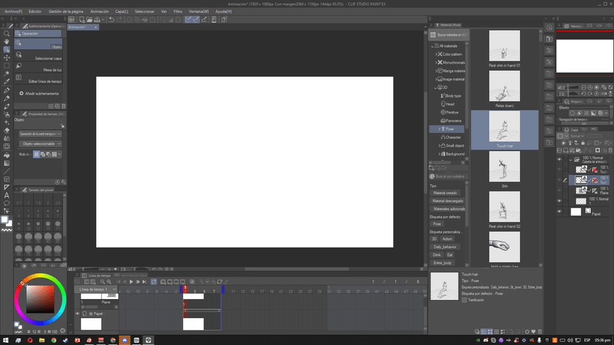Expand the Background material folder
Screen dimensions: 614x345
coord(439,154)
